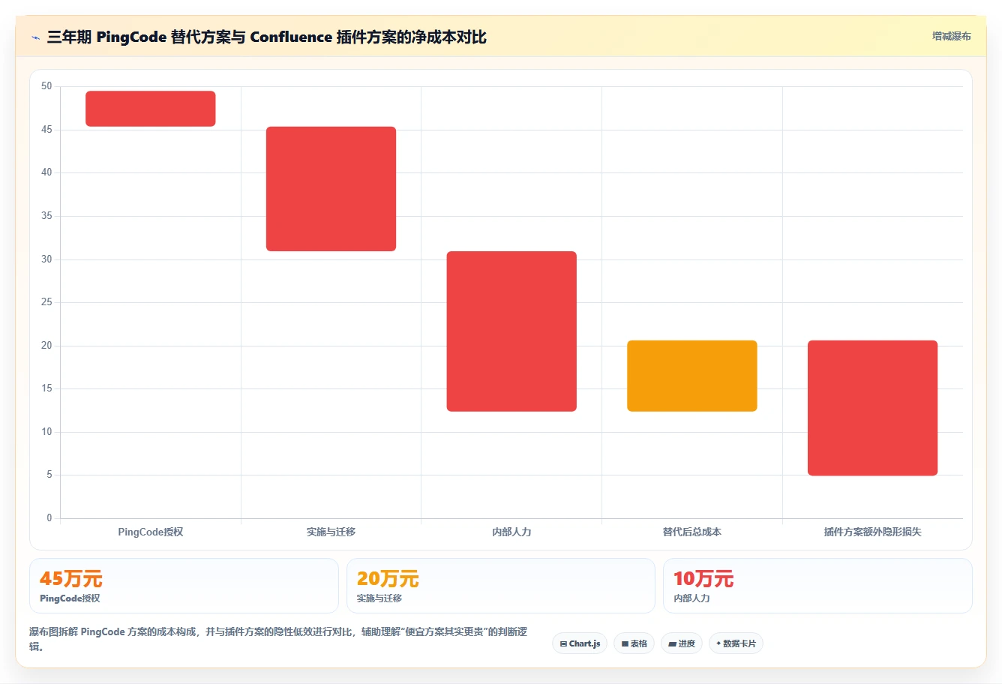Click the 表格 tag chip
The image size is (1002, 684).
[x=634, y=643]
